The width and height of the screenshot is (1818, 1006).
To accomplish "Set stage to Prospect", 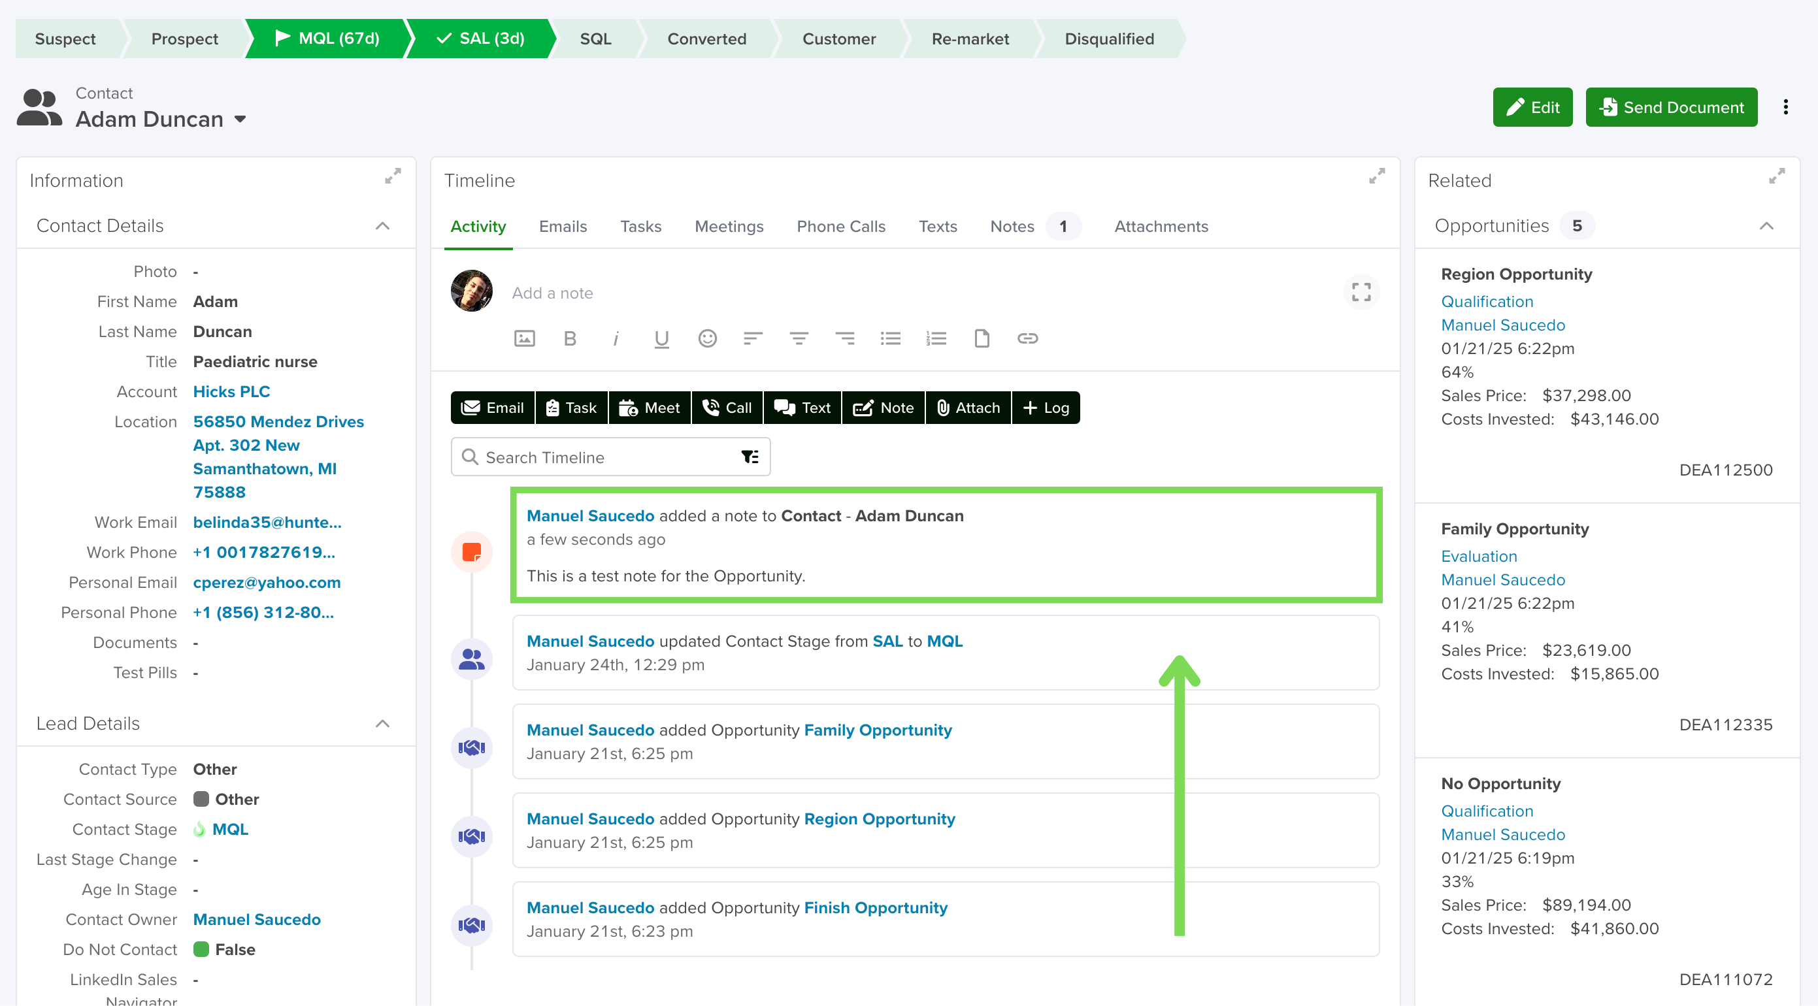I will [185, 39].
